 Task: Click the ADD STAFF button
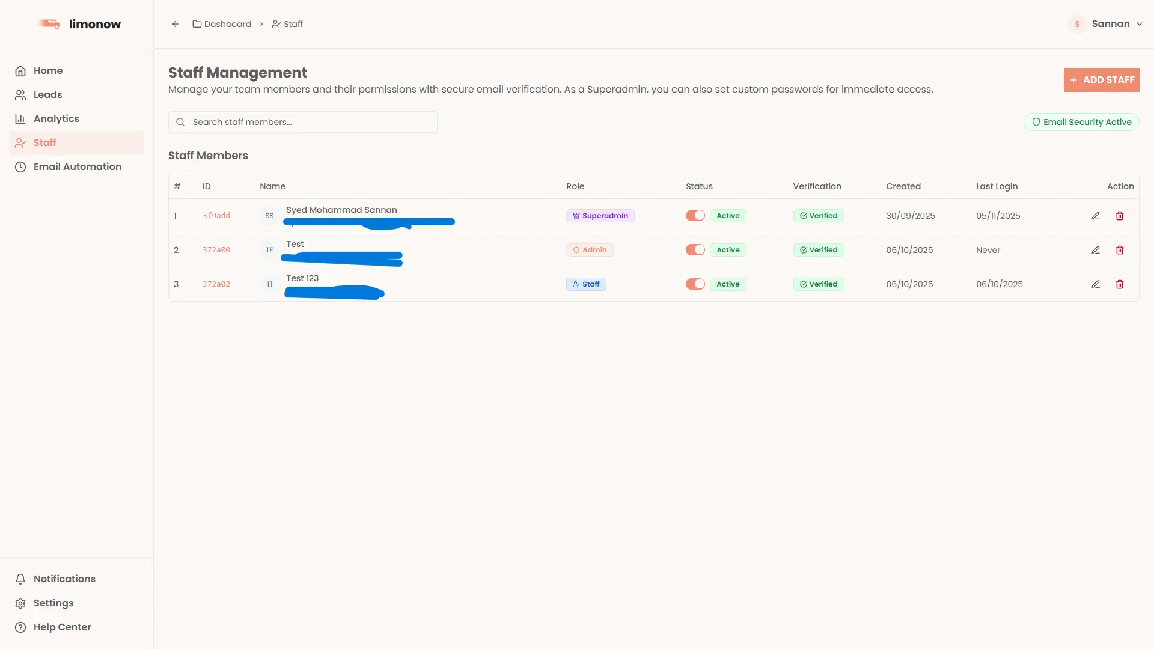point(1101,80)
